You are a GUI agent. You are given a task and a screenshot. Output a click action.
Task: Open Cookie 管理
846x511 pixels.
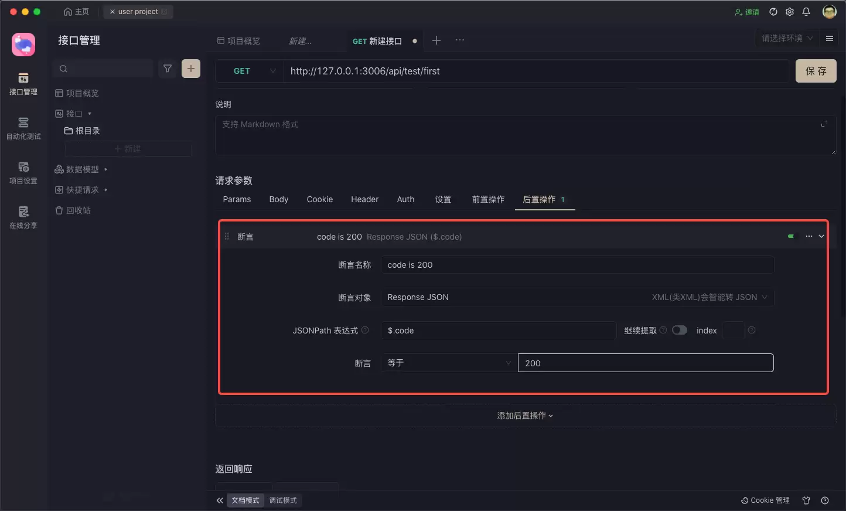pyautogui.click(x=765, y=500)
